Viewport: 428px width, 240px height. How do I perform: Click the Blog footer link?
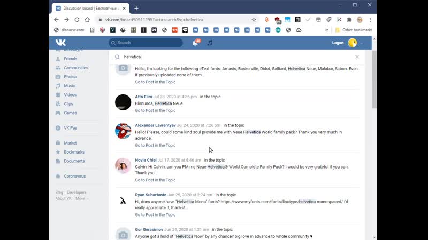pos(59,193)
